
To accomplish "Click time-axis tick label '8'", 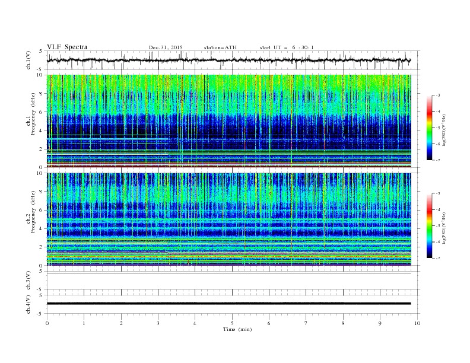I will tap(343, 323).
